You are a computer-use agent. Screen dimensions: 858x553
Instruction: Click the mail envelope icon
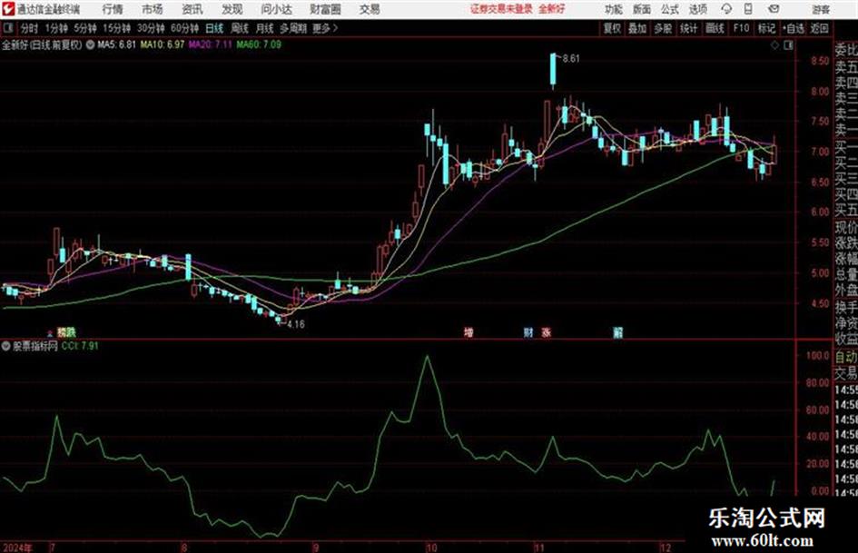pos(774,9)
